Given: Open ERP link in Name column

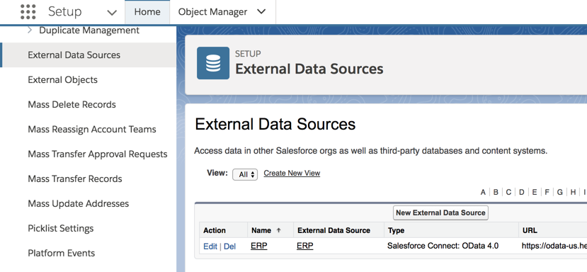Looking at the screenshot, I should pos(259,246).
